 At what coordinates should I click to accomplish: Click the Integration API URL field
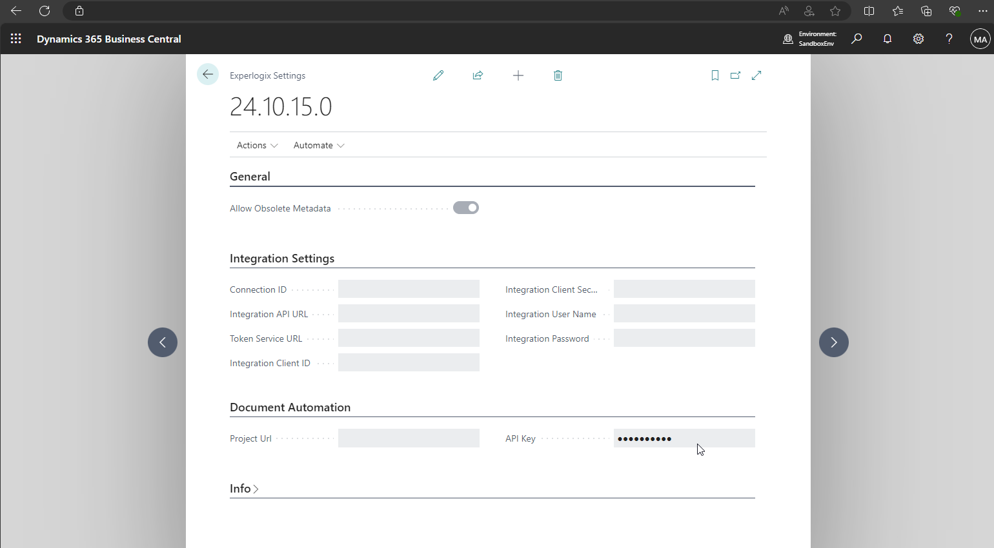[x=409, y=313]
